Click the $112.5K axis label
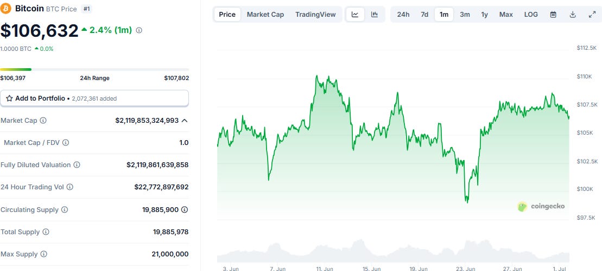This screenshot has height=271, width=602. tap(587, 48)
